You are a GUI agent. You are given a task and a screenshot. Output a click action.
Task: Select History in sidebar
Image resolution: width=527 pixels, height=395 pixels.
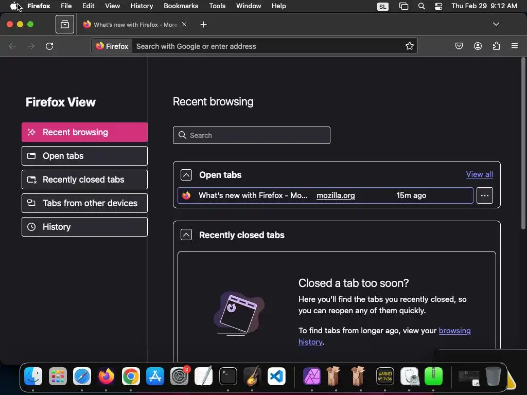tap(84, 227)
